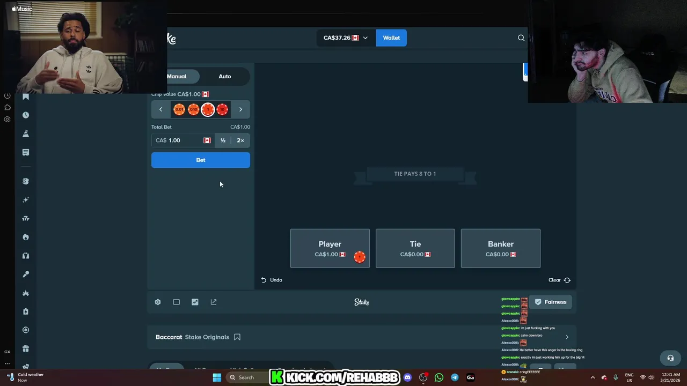The image size is (687, 386).
Task: Open the live support headset button
Action: [670, 358]
